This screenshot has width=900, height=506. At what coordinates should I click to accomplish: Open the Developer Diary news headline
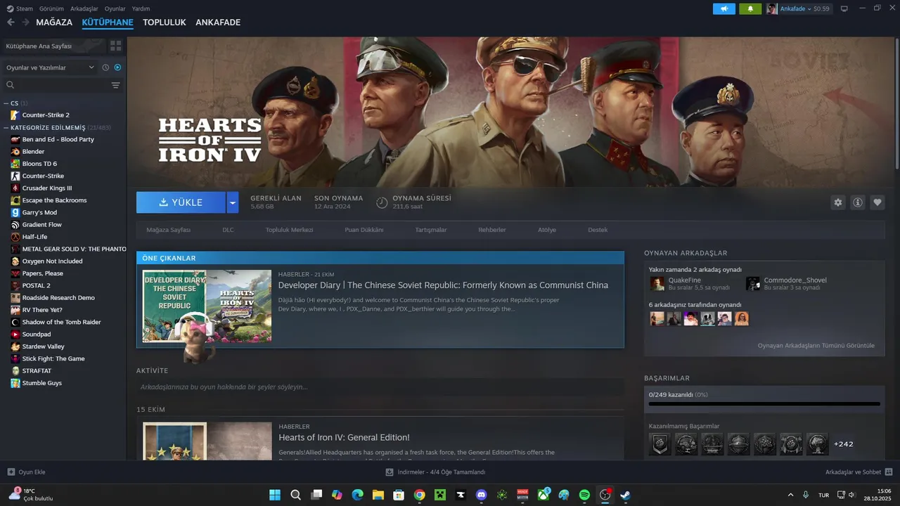pos(443,285)
